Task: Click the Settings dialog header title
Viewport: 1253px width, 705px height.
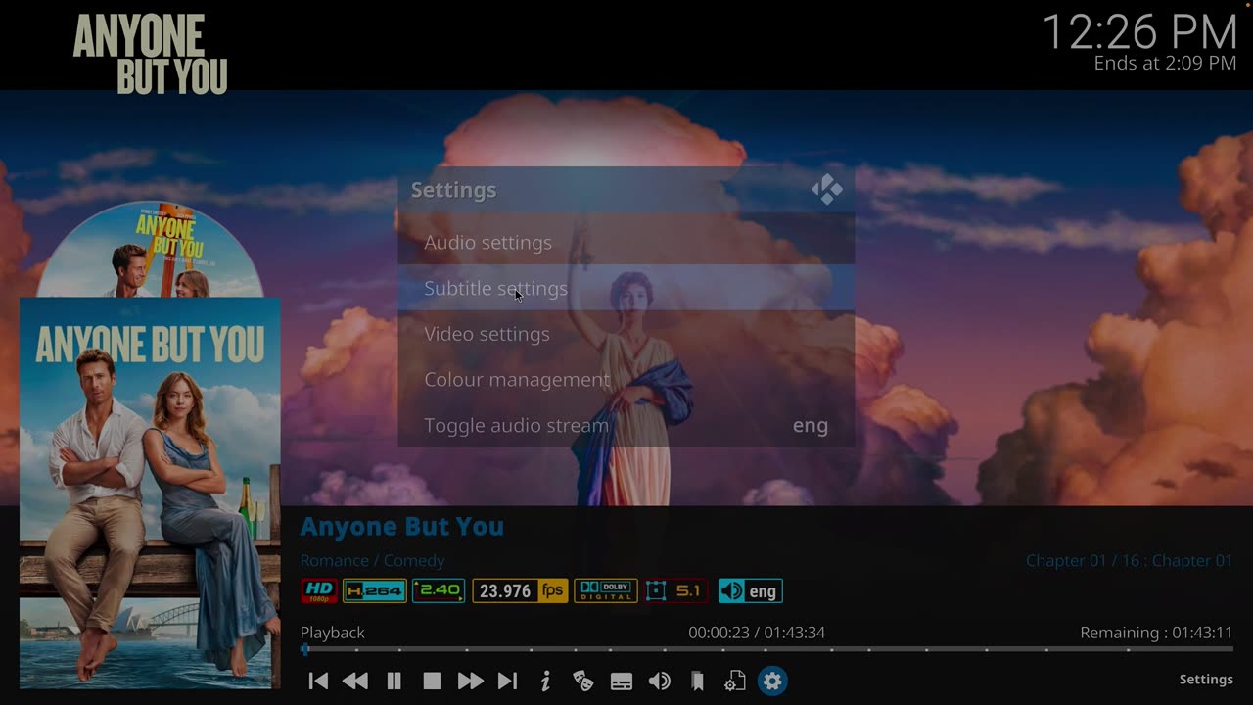Action: tap(453, 190)
